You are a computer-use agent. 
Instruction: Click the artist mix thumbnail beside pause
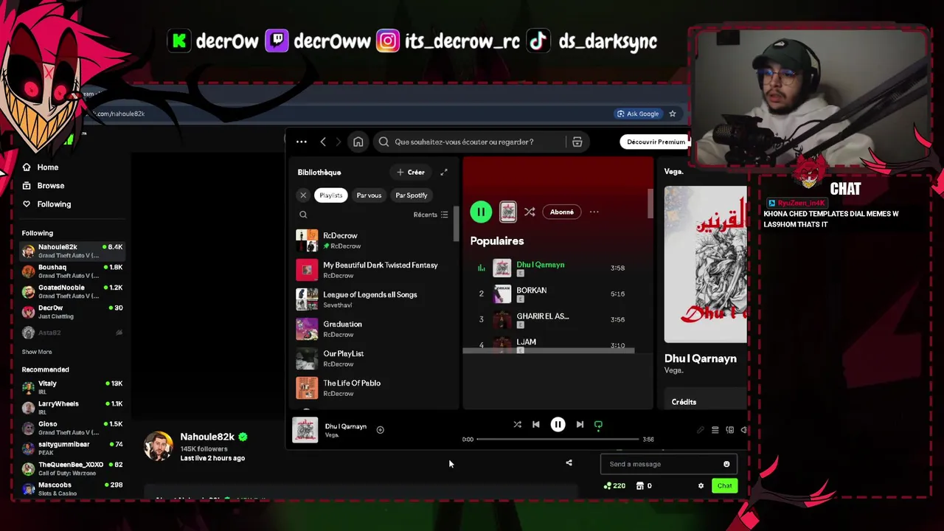508,212
